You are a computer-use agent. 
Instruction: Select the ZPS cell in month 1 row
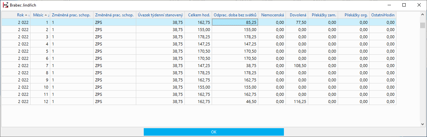[115, 22]
